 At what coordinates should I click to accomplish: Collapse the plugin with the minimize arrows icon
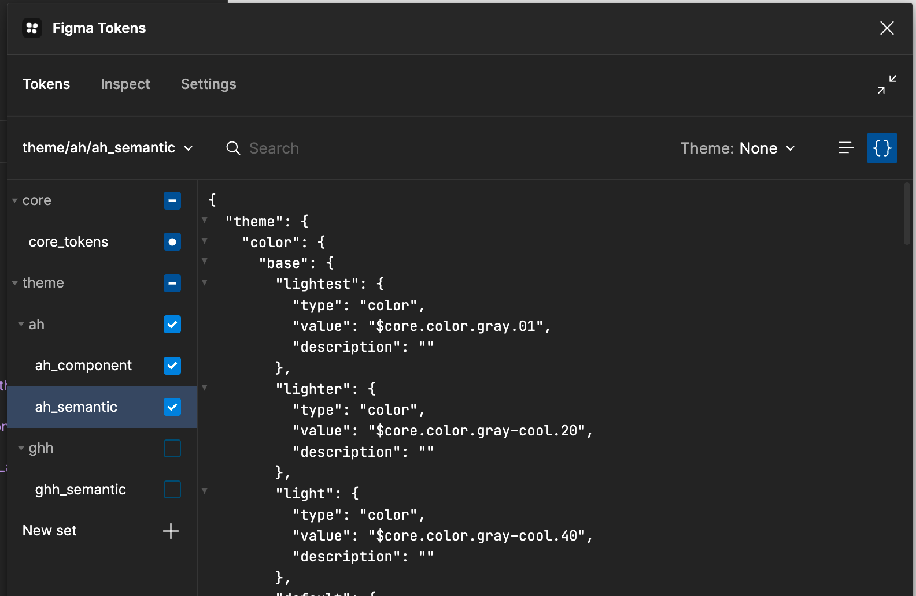pyautogui.click(x=887, y=84)
